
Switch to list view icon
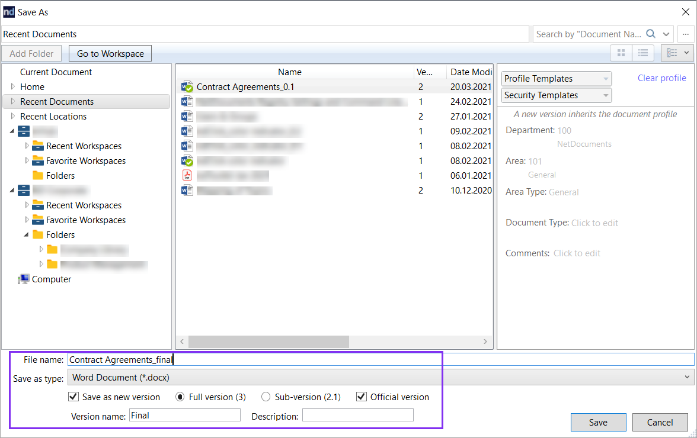(x=642, y=53)
